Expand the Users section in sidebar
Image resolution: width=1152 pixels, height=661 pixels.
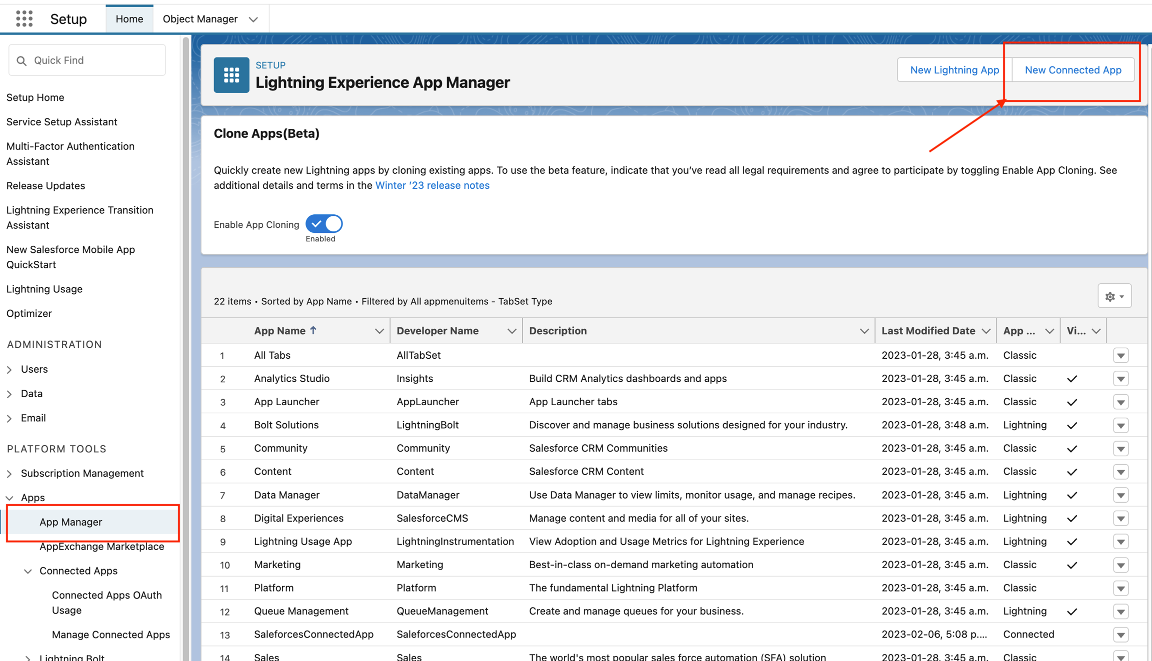pyautogui.click(x=9, y=369)
